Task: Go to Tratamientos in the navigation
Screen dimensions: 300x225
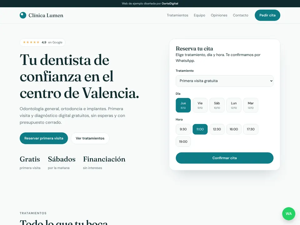Action: coord(177,15)
